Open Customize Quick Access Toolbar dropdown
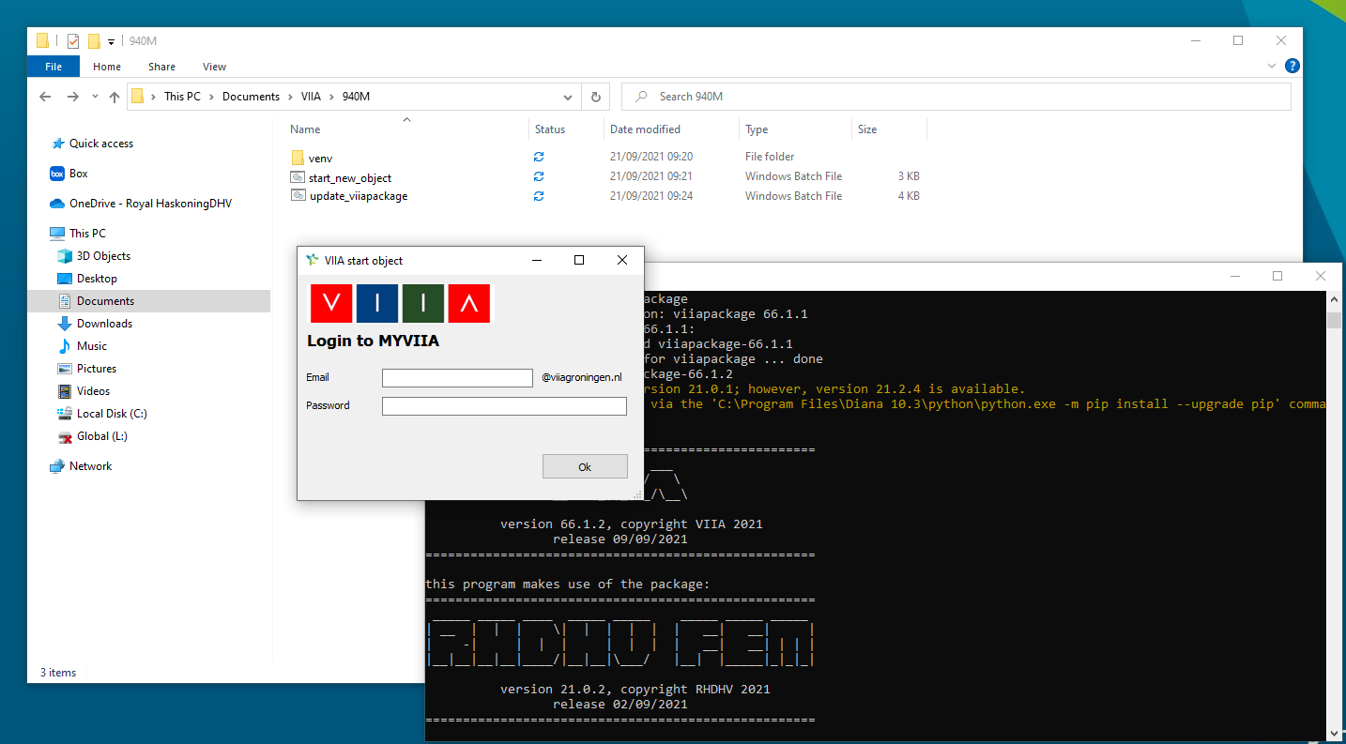The height and width of the screenshot is (744, 1346). [111, 41]
